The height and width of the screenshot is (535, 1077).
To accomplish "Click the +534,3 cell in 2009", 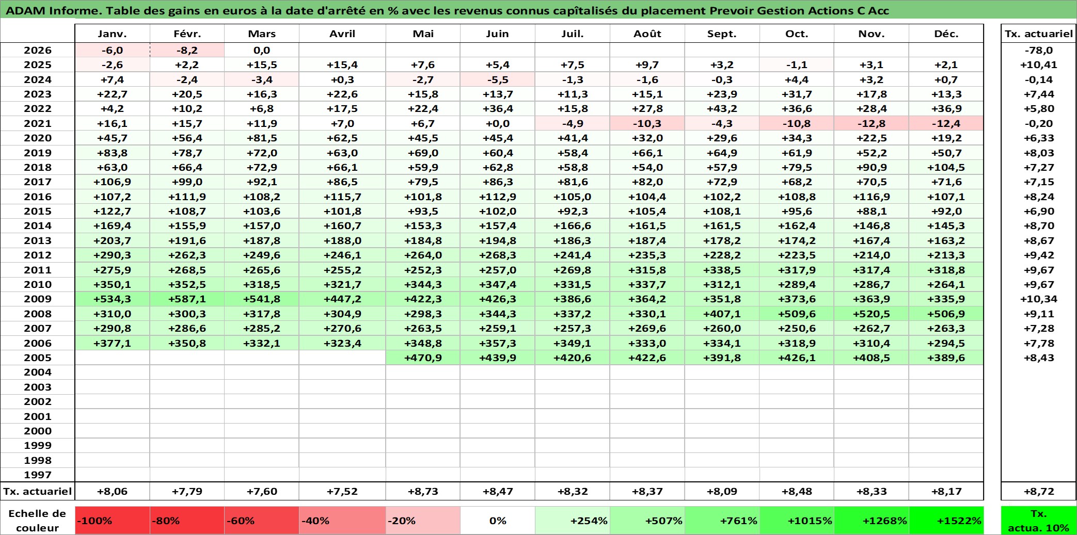I will coord(113,299).
